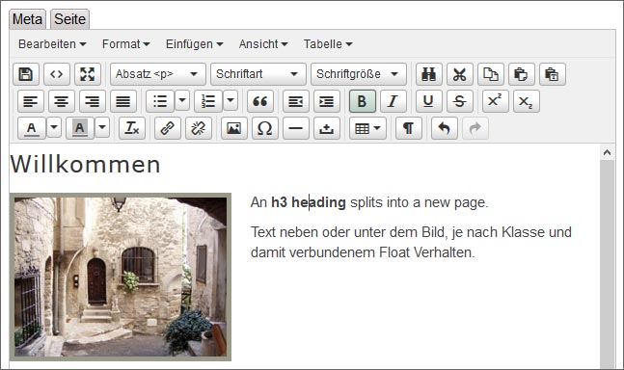The height and width of the screenshot is (370, 624).
Task: Align text left
Action: [31, 101]
